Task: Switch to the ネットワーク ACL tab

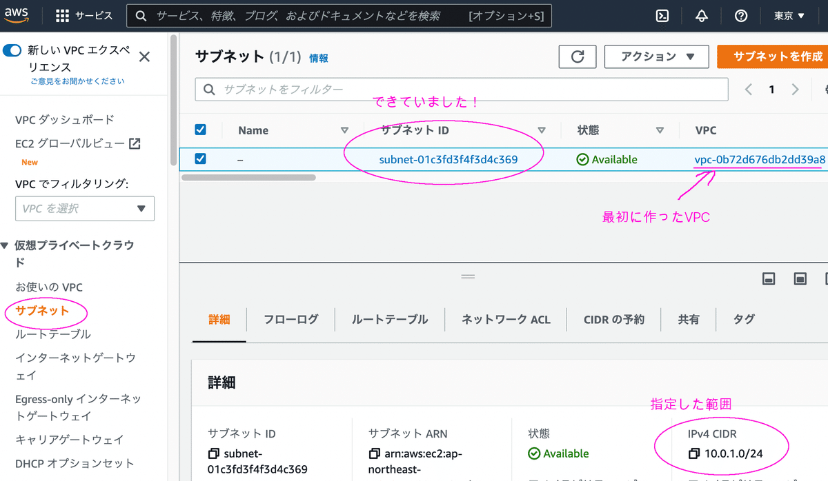Action: 506,319
